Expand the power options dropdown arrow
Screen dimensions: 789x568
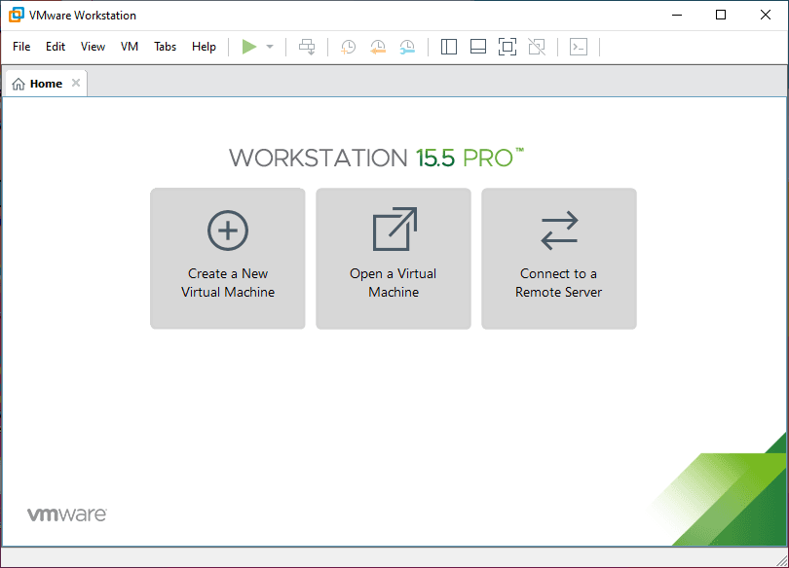270,47
